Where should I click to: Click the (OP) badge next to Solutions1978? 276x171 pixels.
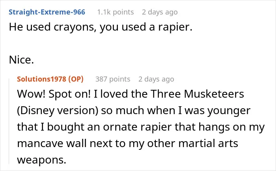pos(76,79)
